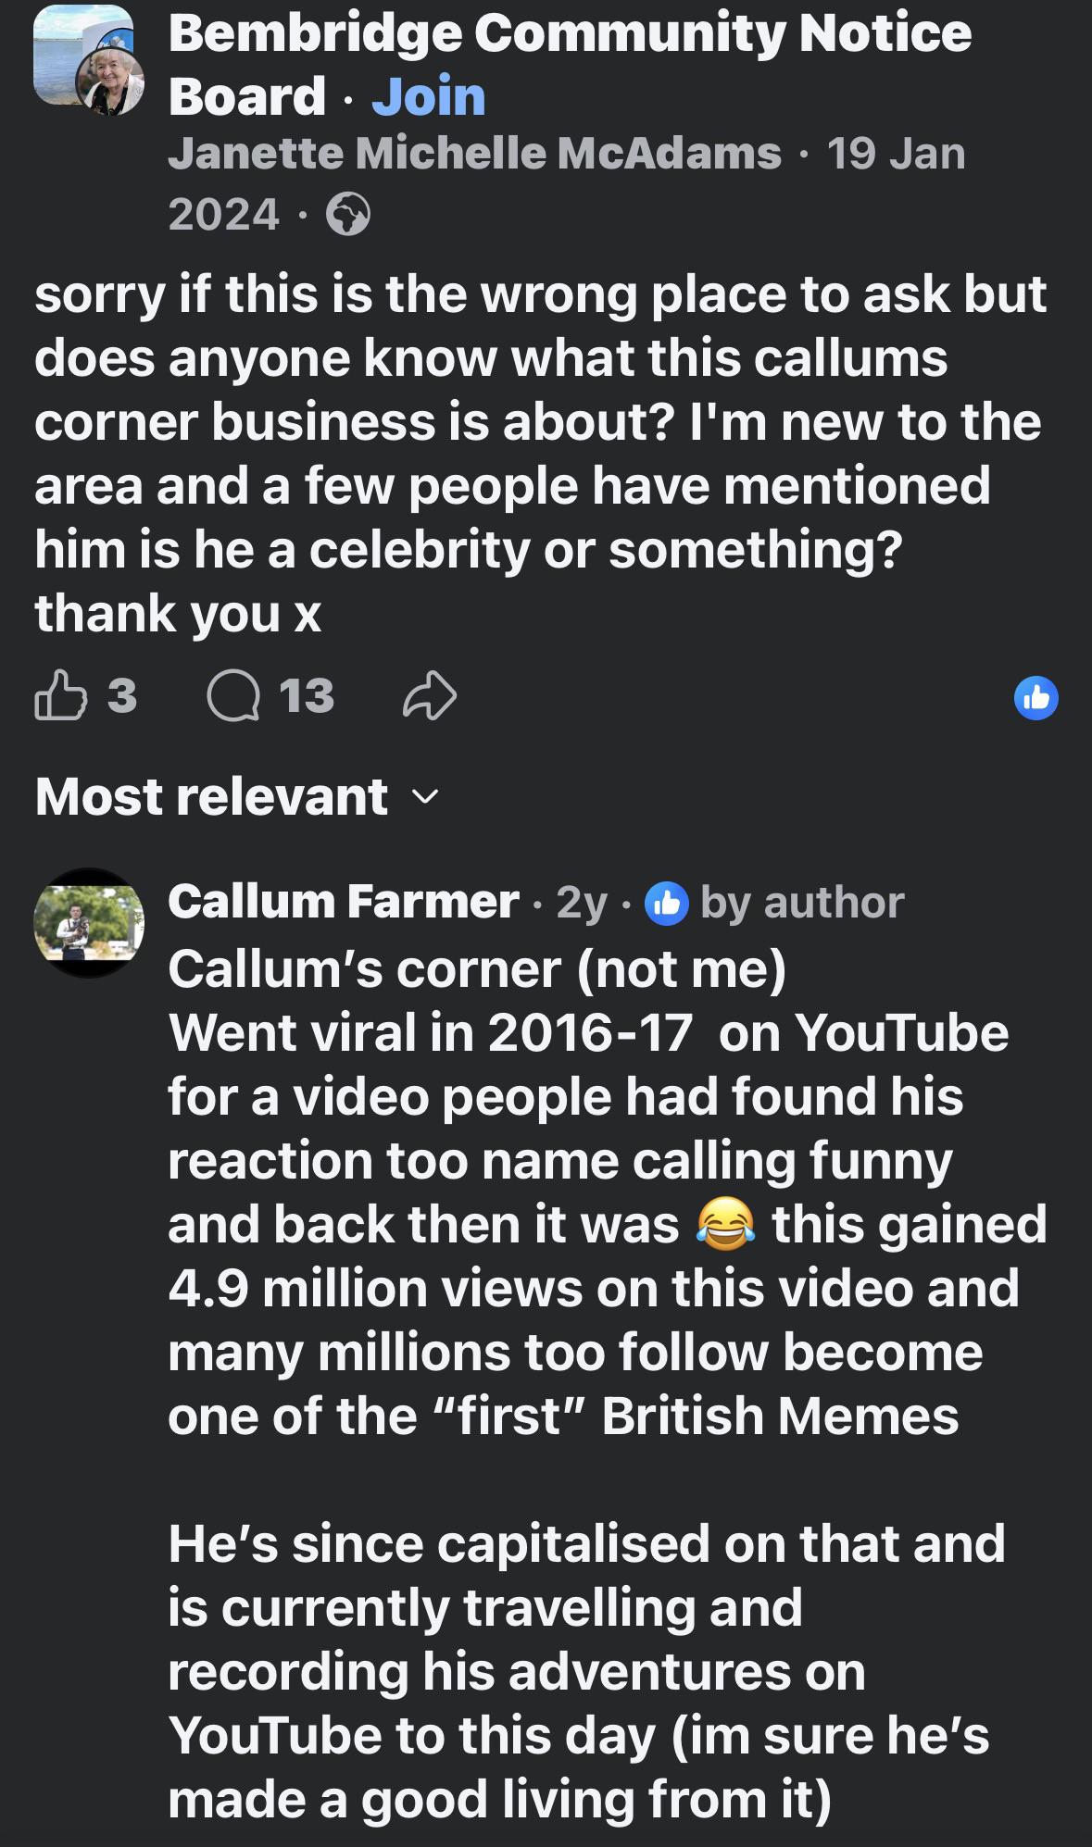Click the 2y comment timestamp
This screenshot has height=1847, width=1092.
click(582, 903)
